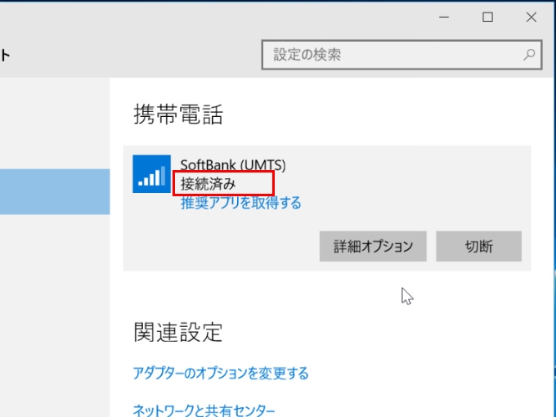Click the search magnifier icon
The image size is (556, 417).
click(529, 55)
